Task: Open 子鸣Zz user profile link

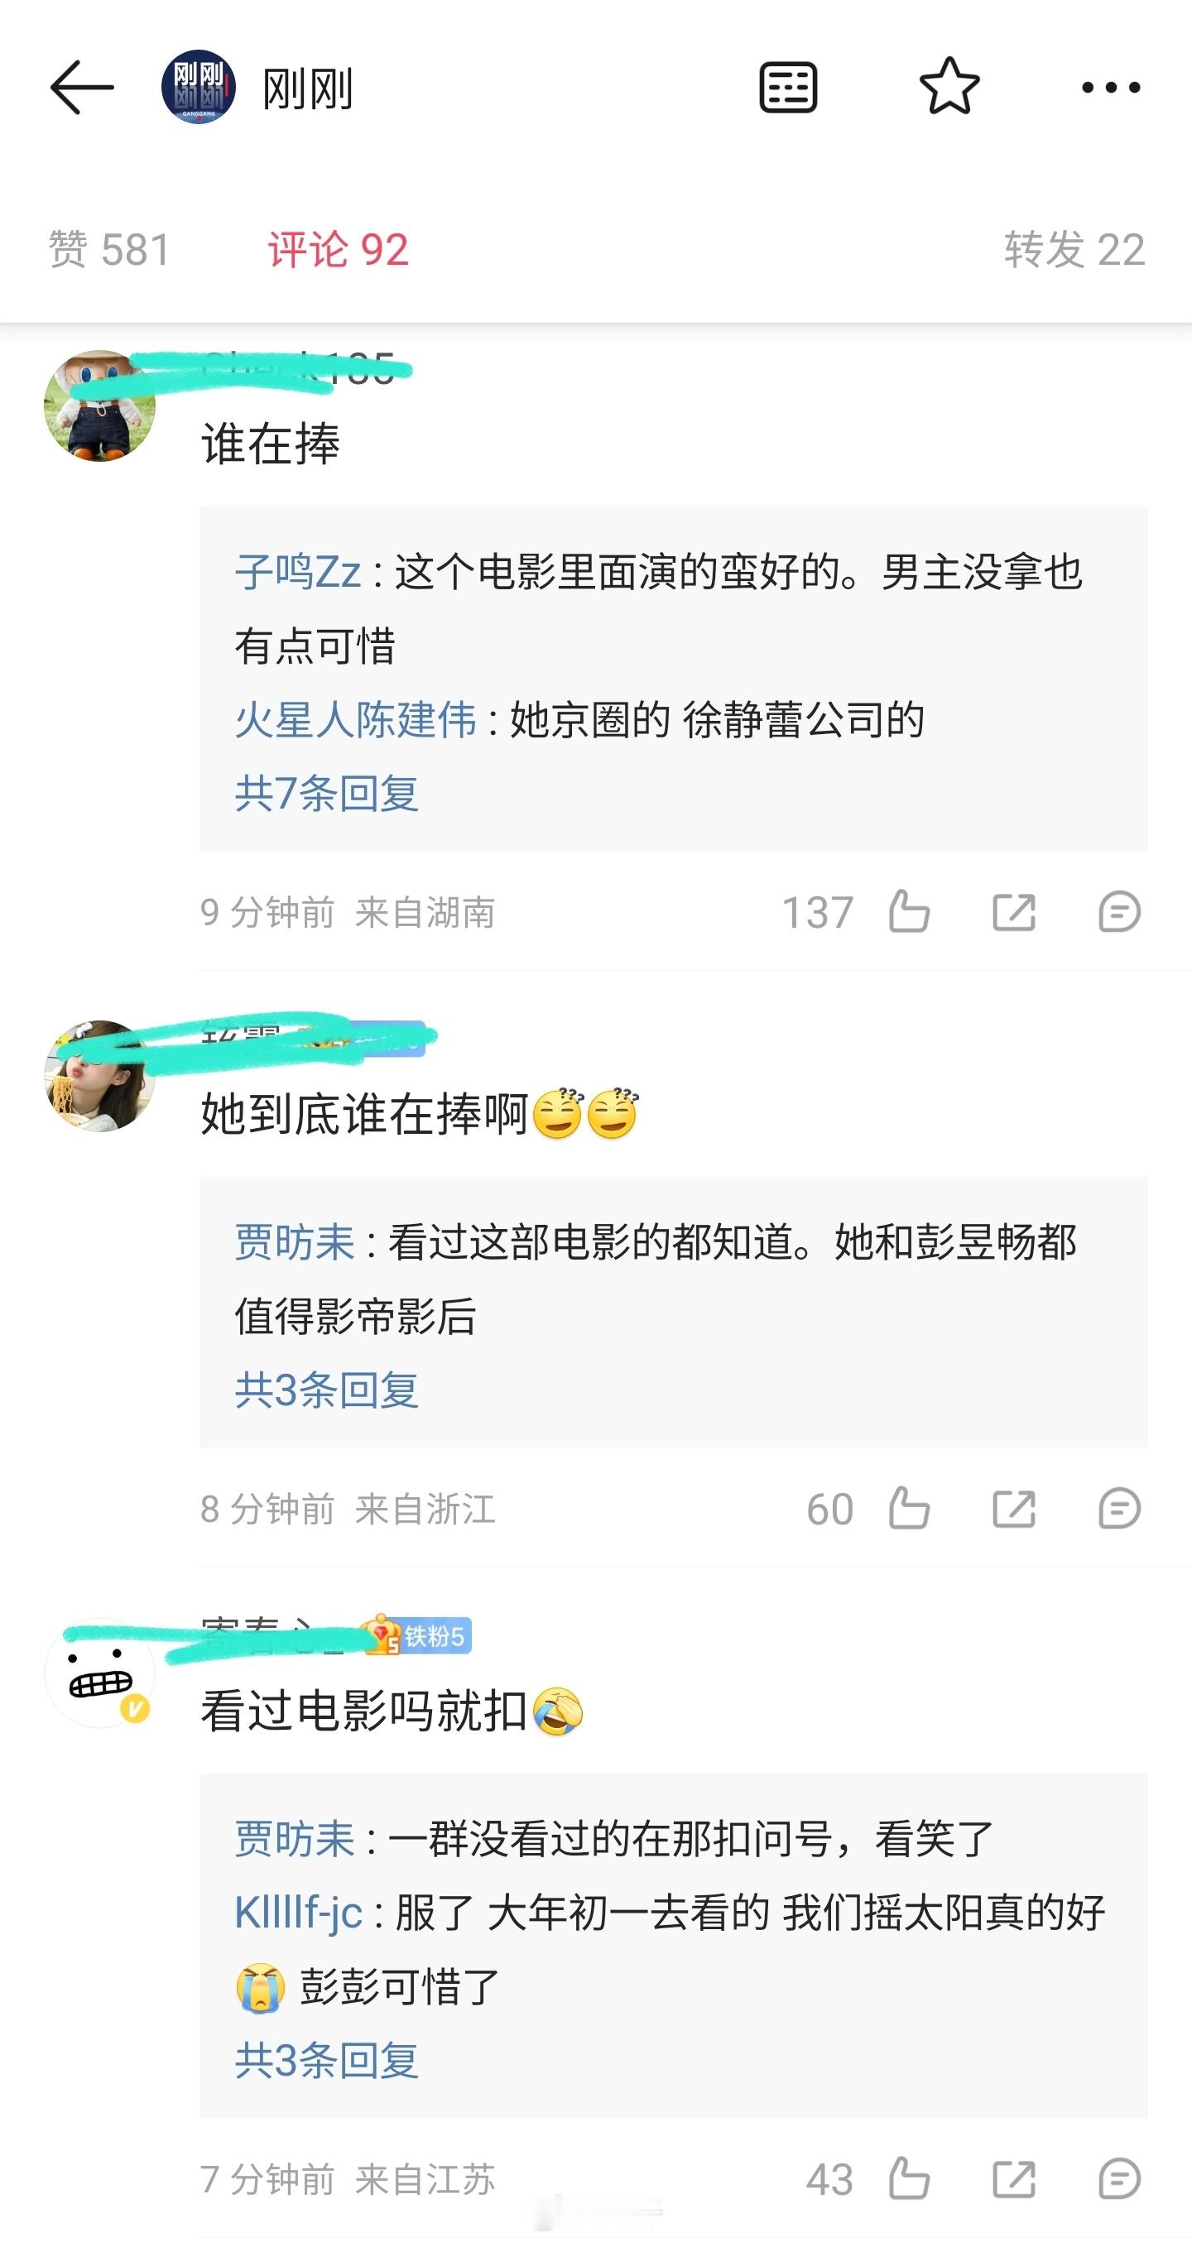Action: (x=298, y=572)
